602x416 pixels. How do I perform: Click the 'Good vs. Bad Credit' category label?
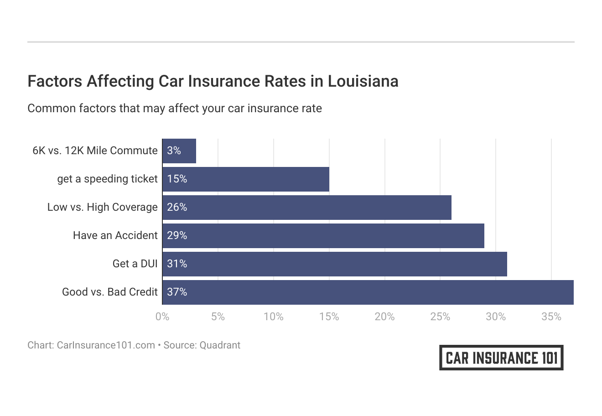110,292
